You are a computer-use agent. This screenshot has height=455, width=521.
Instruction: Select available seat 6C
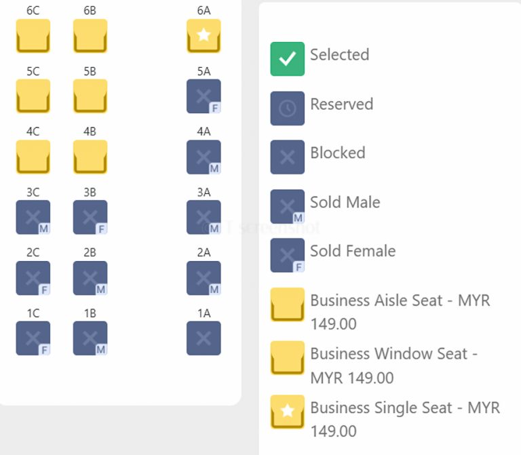33,36
